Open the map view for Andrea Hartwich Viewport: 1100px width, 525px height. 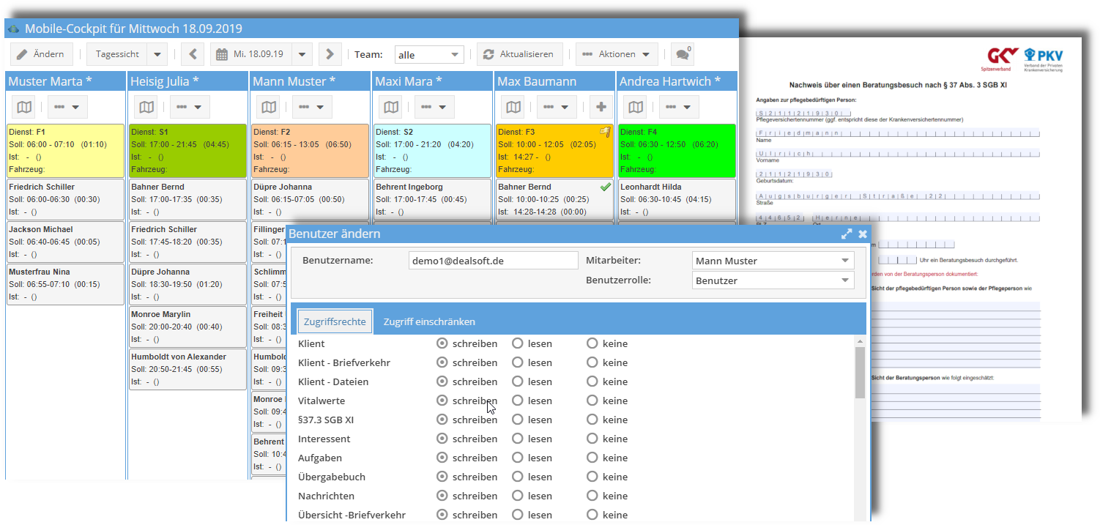point(634,106)
